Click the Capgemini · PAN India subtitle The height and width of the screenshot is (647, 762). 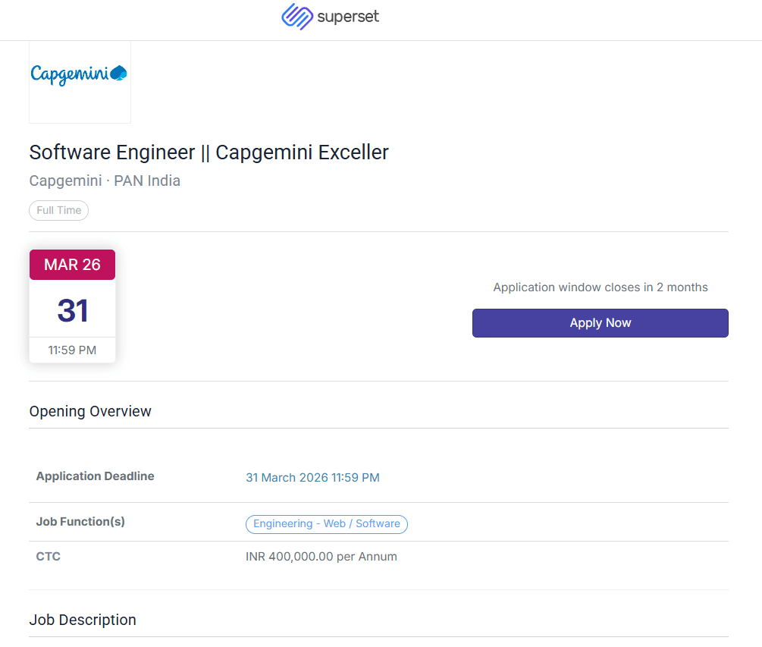point(105,181)
